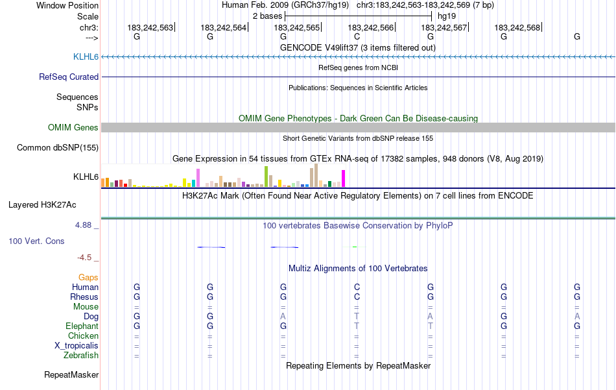The height and width of the screenshot is (390, 616).
Task: Click Multiz Alignments of 100 Vertebrates title
Action: (x=358, y=269)
